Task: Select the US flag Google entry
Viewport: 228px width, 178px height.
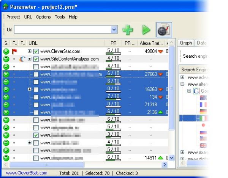Action: (x=203, y=139)
